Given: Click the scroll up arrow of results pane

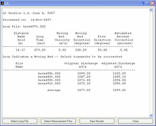Looking at the screenshot, I should pyautogui.click(x=151, y=10).
